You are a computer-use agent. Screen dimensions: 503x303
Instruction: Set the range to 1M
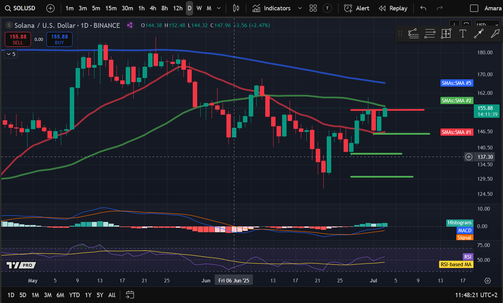pyautogui.click(x=35, y=295)
